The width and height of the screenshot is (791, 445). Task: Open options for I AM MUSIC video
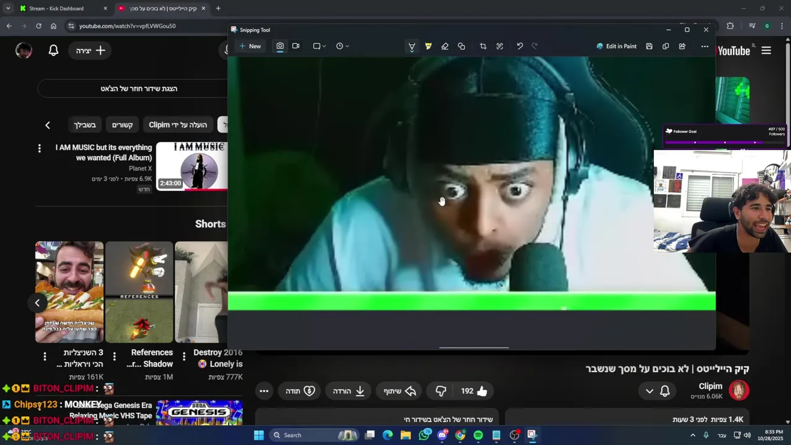(40, 148)
